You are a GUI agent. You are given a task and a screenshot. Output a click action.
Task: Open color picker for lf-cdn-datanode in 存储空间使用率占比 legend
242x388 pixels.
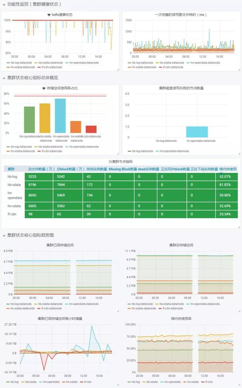(x=39, y=151)
